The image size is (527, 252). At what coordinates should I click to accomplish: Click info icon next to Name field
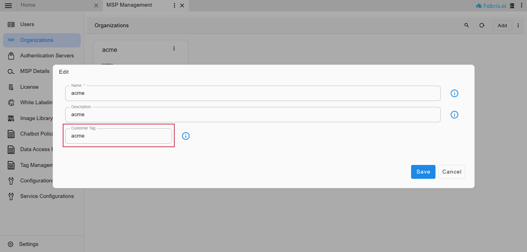point(454,93)
